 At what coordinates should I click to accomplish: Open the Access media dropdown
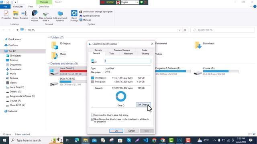[35, 16]
